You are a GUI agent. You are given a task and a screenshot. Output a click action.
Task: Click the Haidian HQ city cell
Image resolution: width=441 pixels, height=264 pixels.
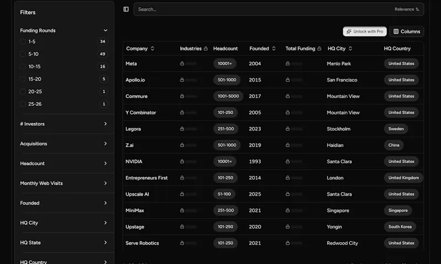click(x=335, y=145)
